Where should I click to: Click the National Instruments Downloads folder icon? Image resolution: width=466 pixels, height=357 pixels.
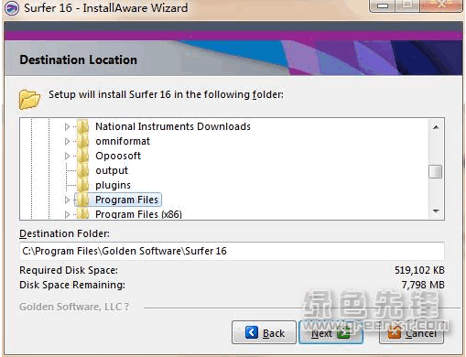82,126
